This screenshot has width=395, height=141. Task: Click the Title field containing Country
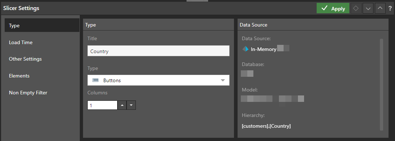[x=159, y=51]
